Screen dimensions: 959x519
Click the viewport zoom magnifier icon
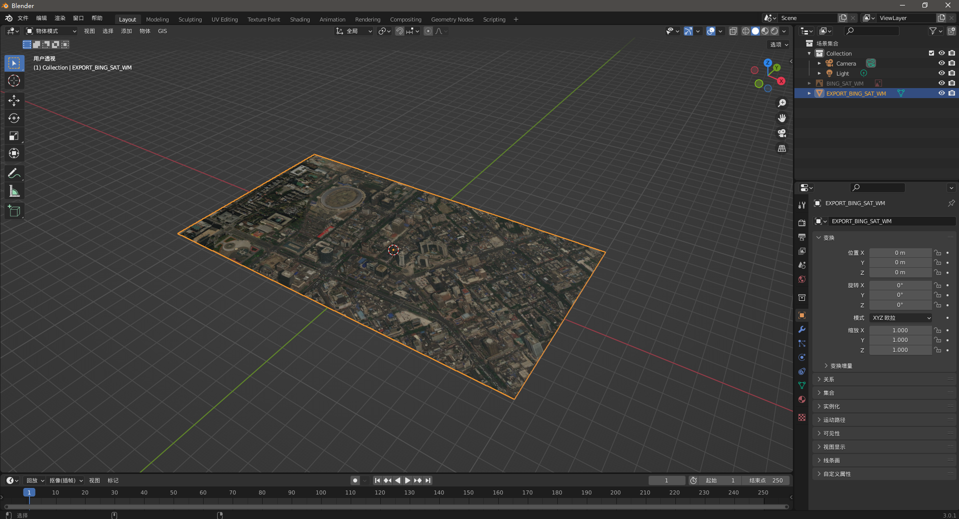782,103
